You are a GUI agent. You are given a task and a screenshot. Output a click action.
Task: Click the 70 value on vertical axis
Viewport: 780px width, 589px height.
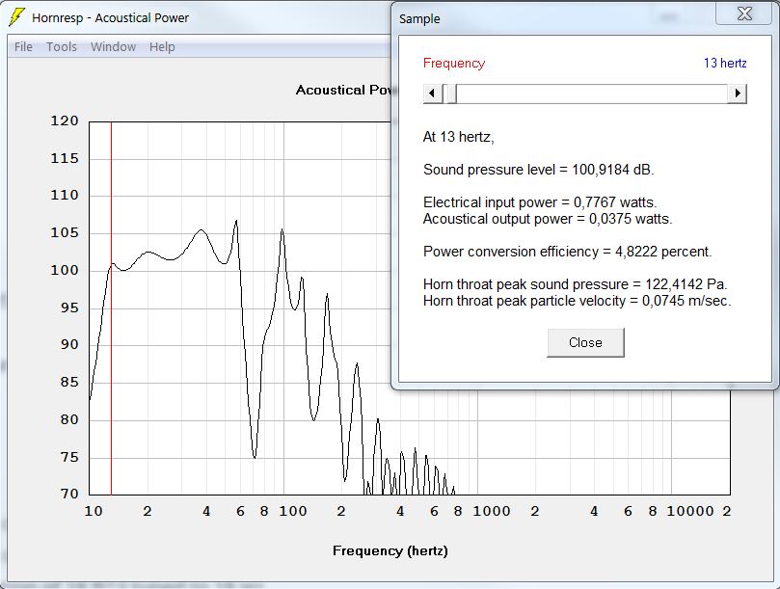69,494
